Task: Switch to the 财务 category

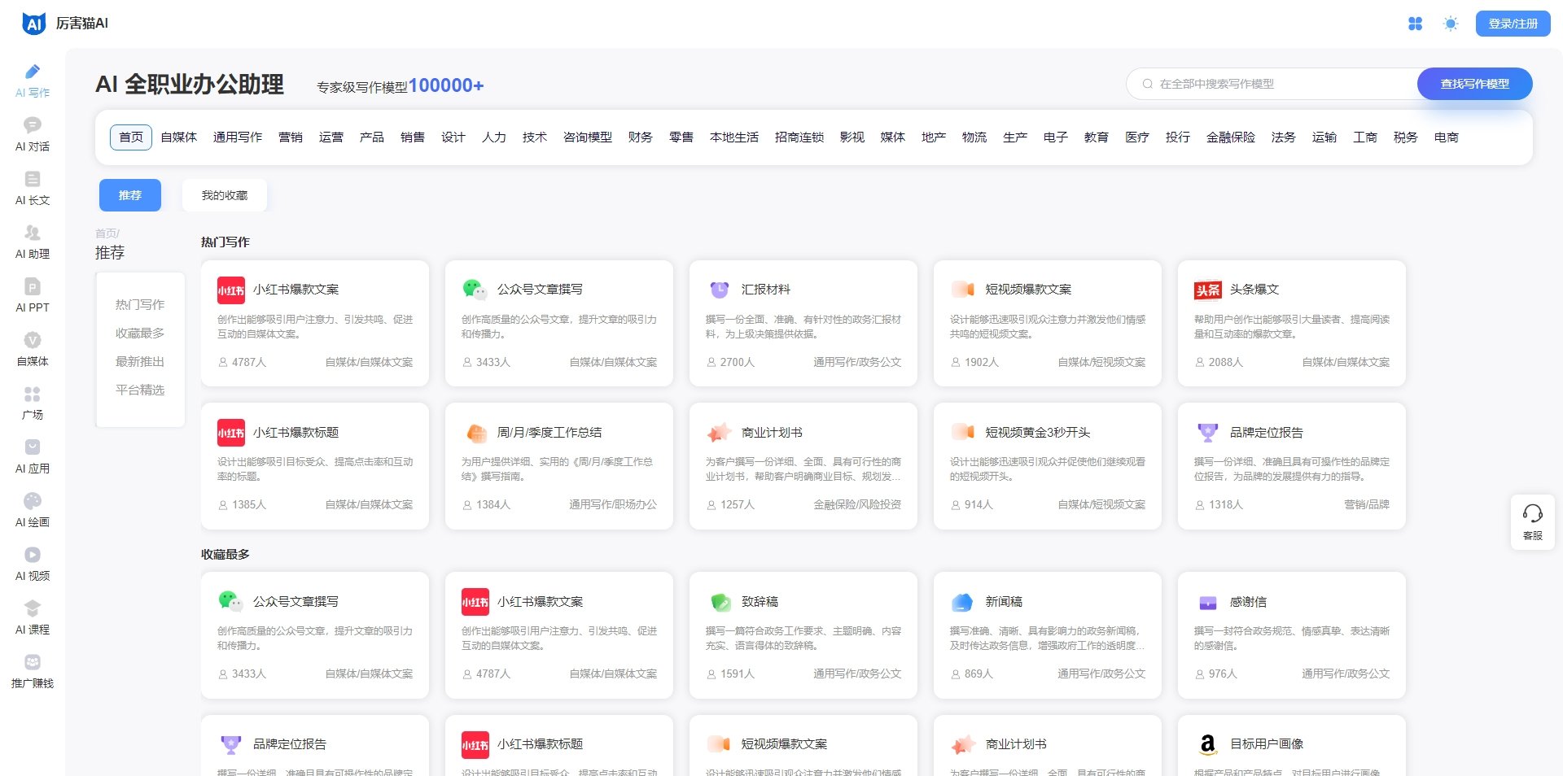Action: tap(641, 137)
